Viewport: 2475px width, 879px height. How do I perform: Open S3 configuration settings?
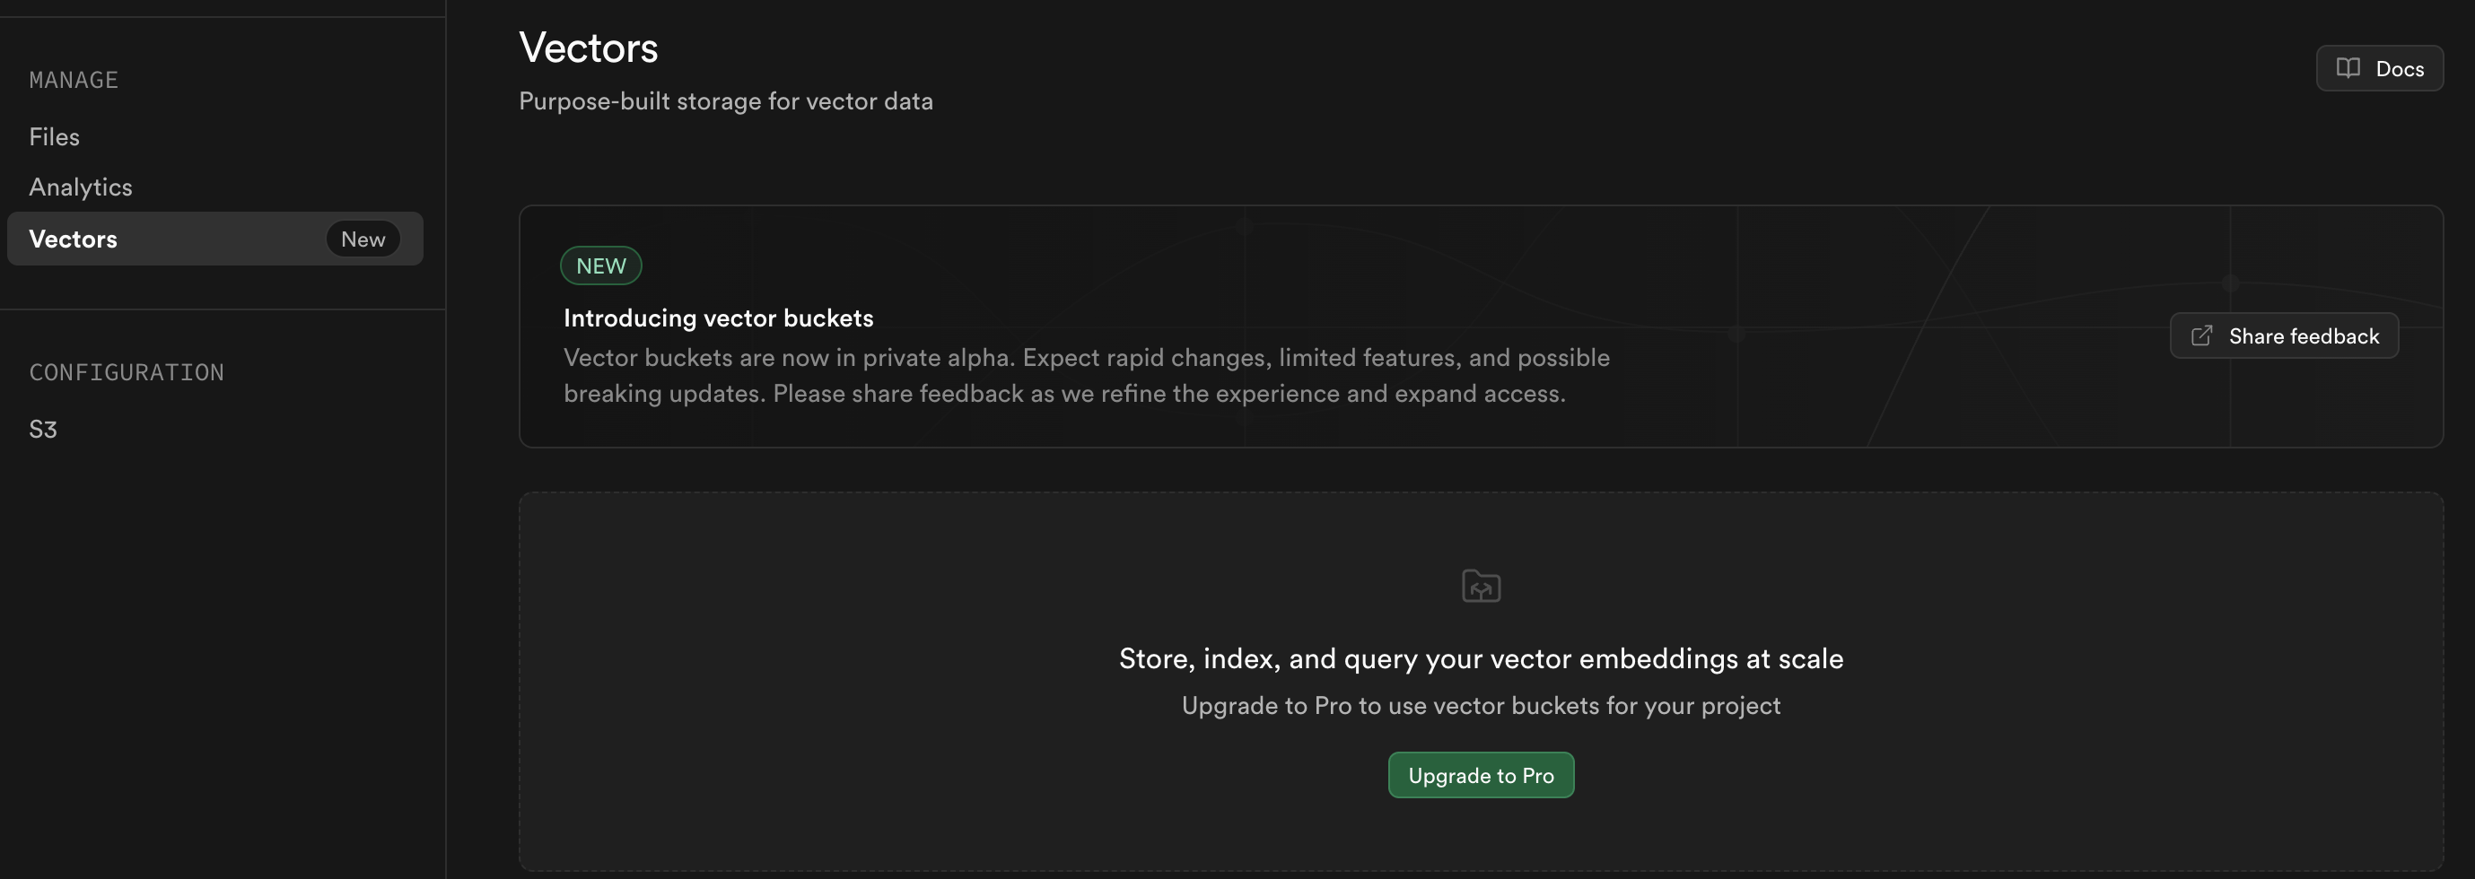point(43,430)
